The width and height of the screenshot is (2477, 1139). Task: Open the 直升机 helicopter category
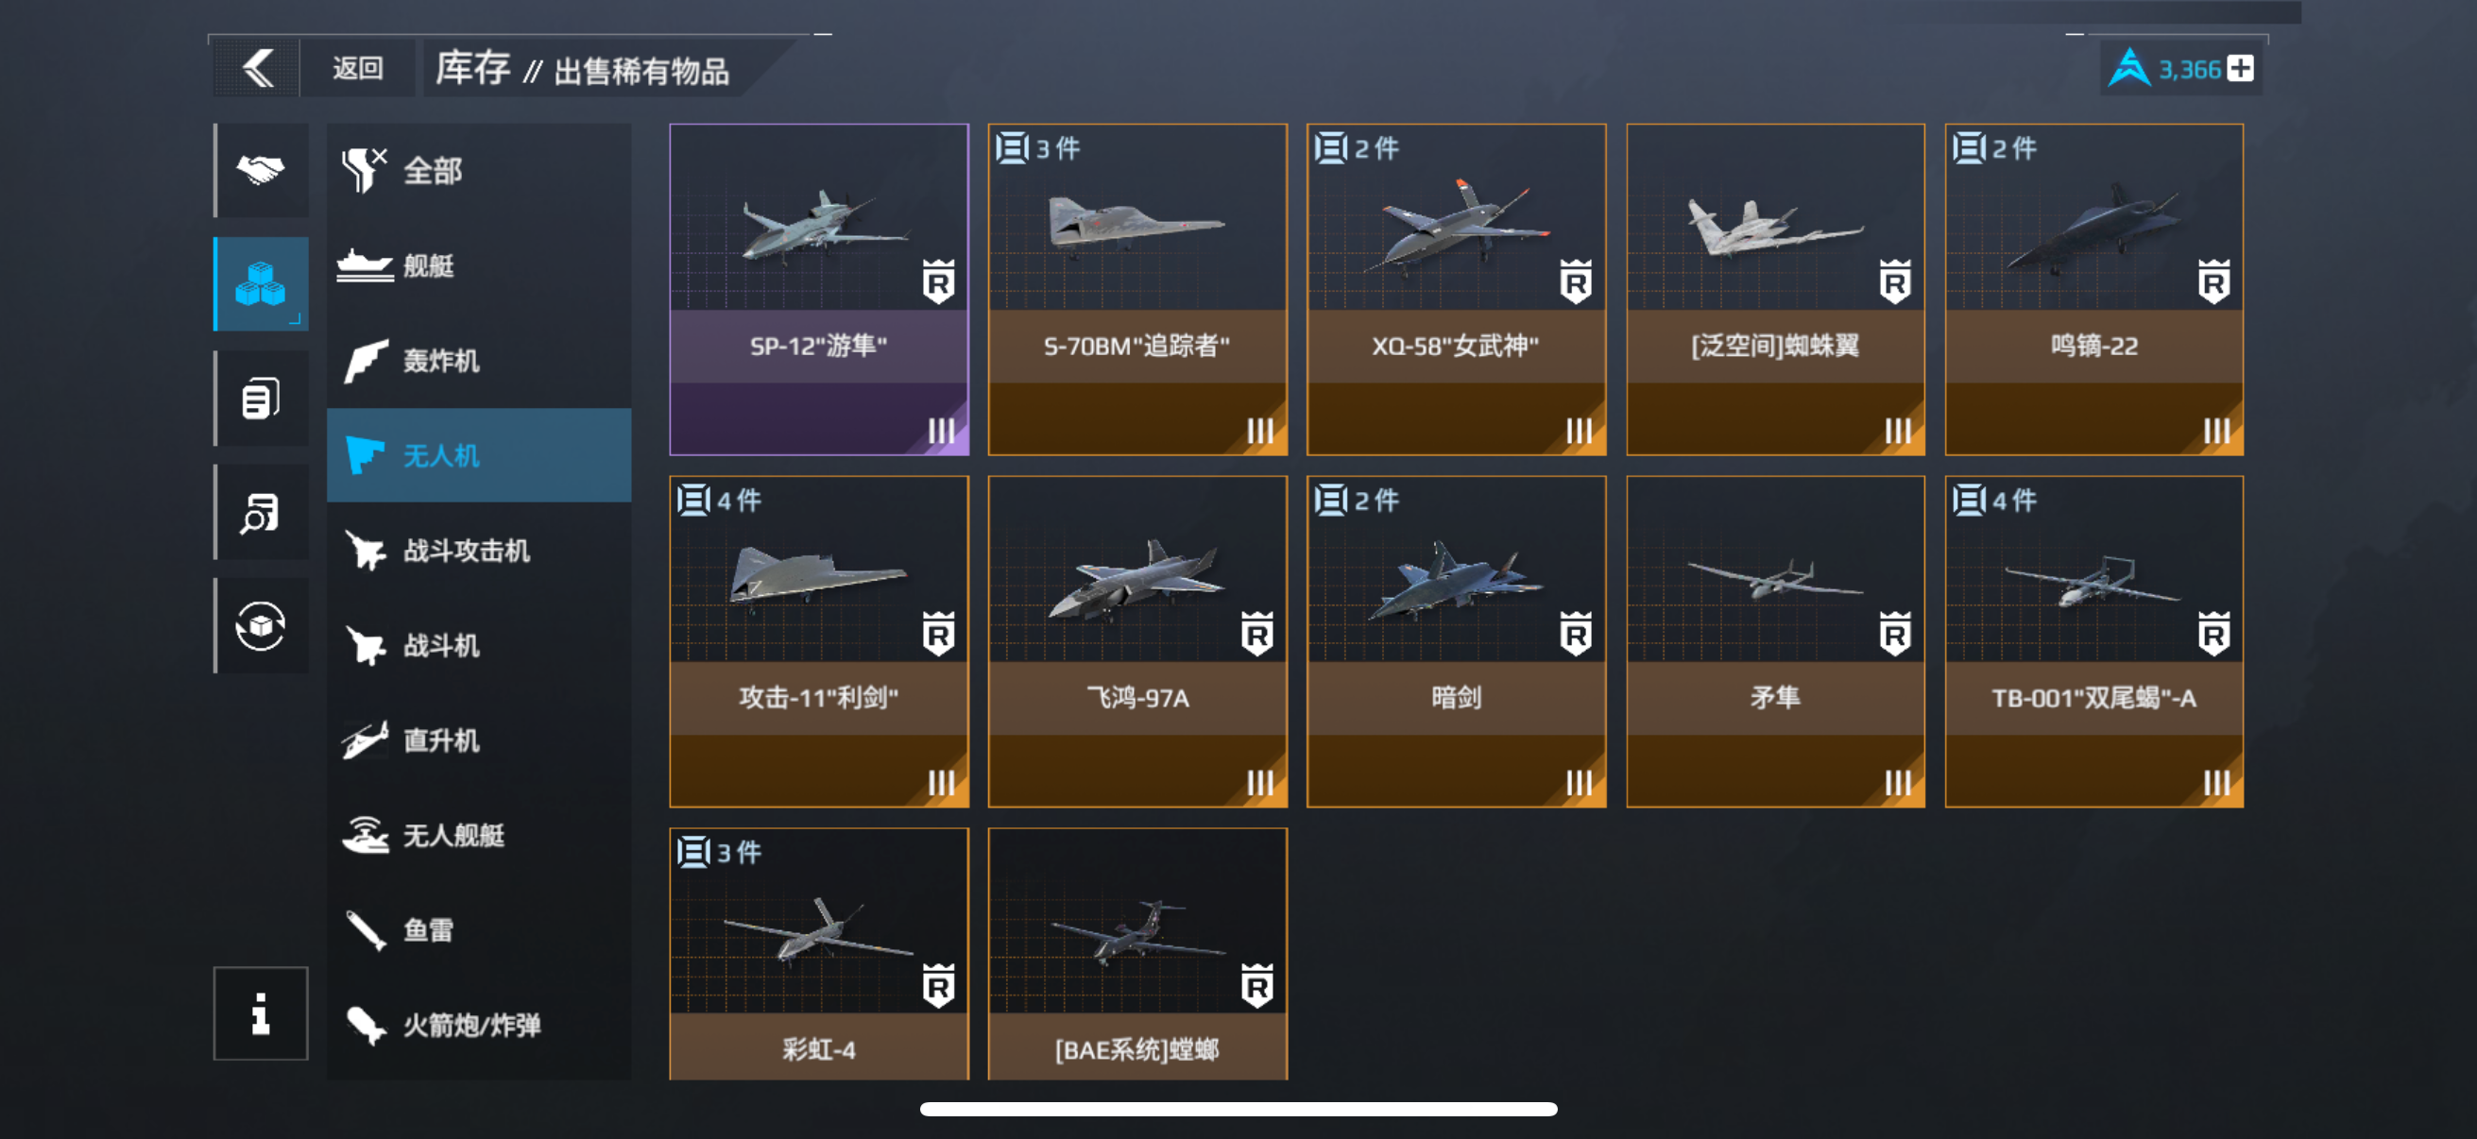tap(479, 740)
